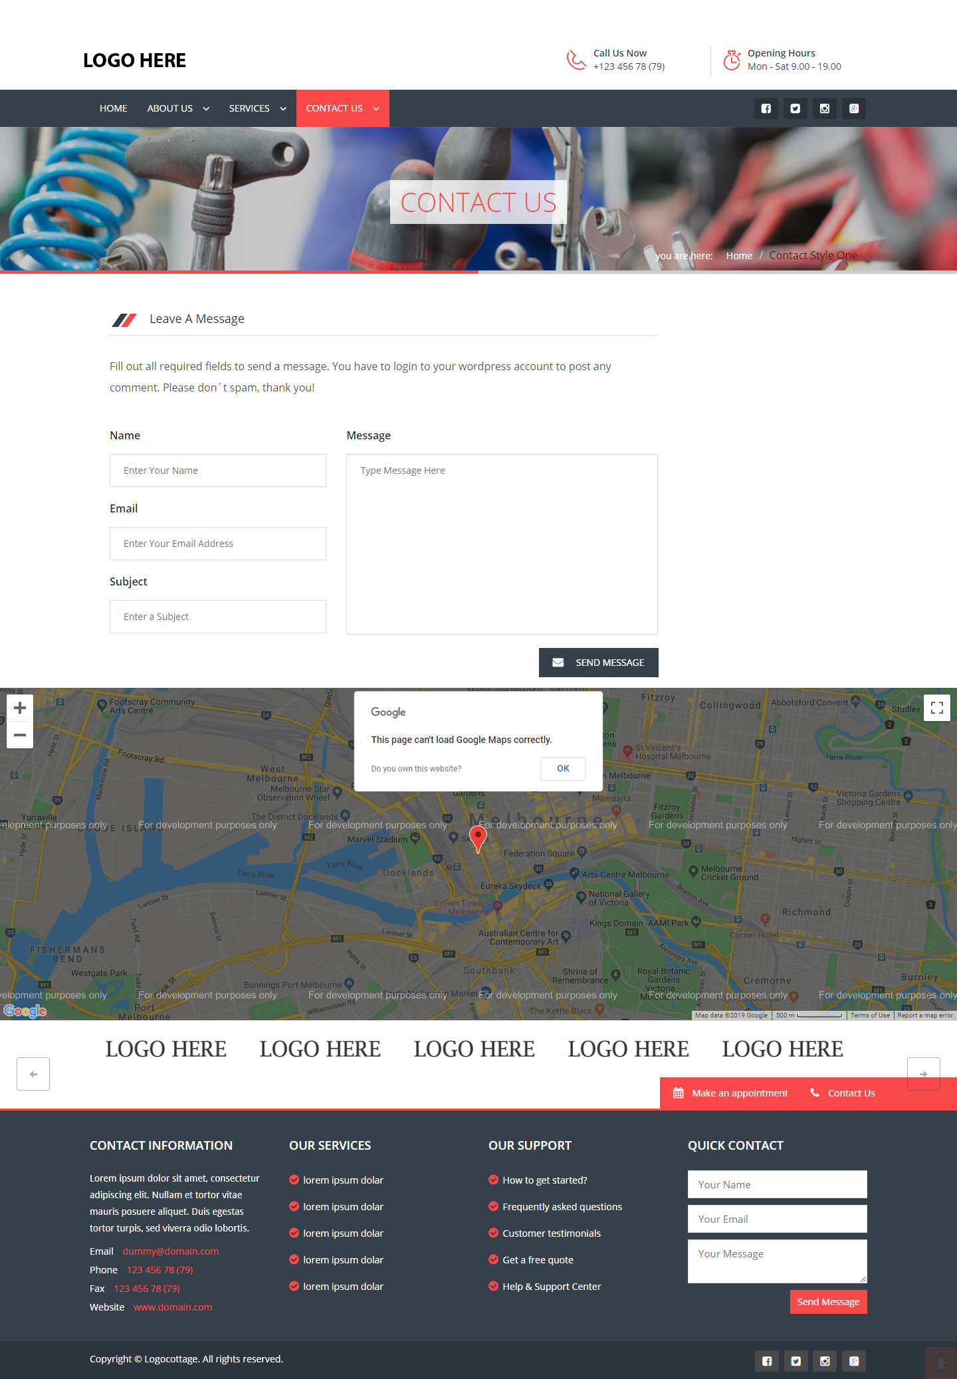This screenshot has height=1379, width=957.
Task: Zoom in on the map
Action: click(x=20, y=708)
